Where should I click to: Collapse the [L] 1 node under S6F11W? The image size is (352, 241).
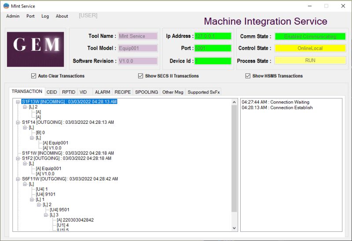pyautogui.click(x=32, y=200)
